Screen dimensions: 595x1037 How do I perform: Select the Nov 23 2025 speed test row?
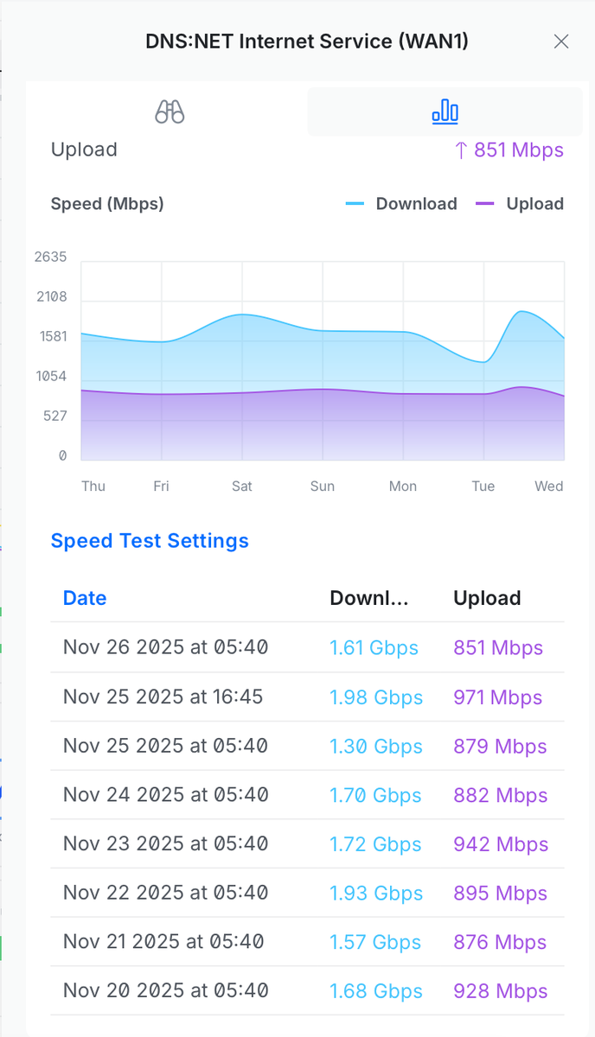(x=307, y=844)
